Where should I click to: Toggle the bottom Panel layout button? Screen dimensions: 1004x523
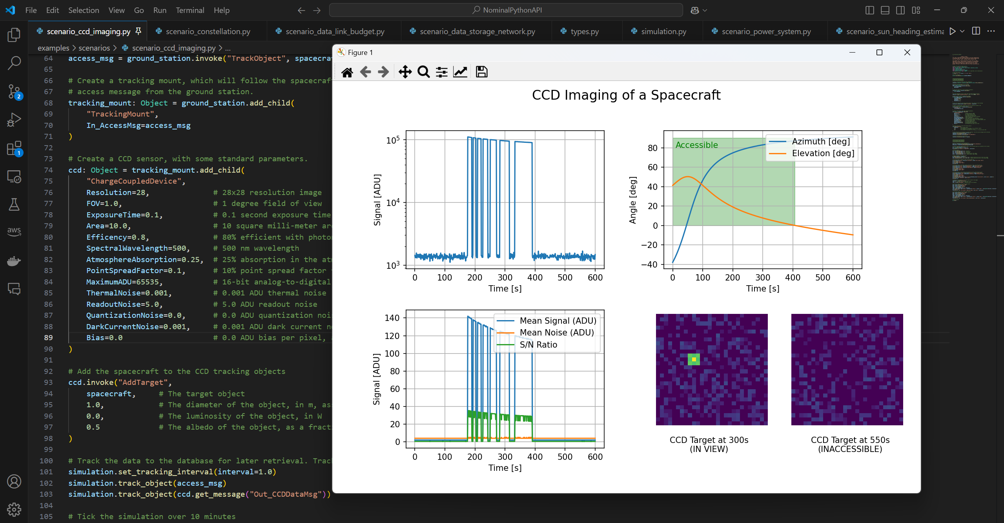pyautogui.click(x=885, y=10)
